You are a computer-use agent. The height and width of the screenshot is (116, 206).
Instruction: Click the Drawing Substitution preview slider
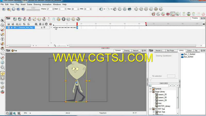click(x=151, y=79)
